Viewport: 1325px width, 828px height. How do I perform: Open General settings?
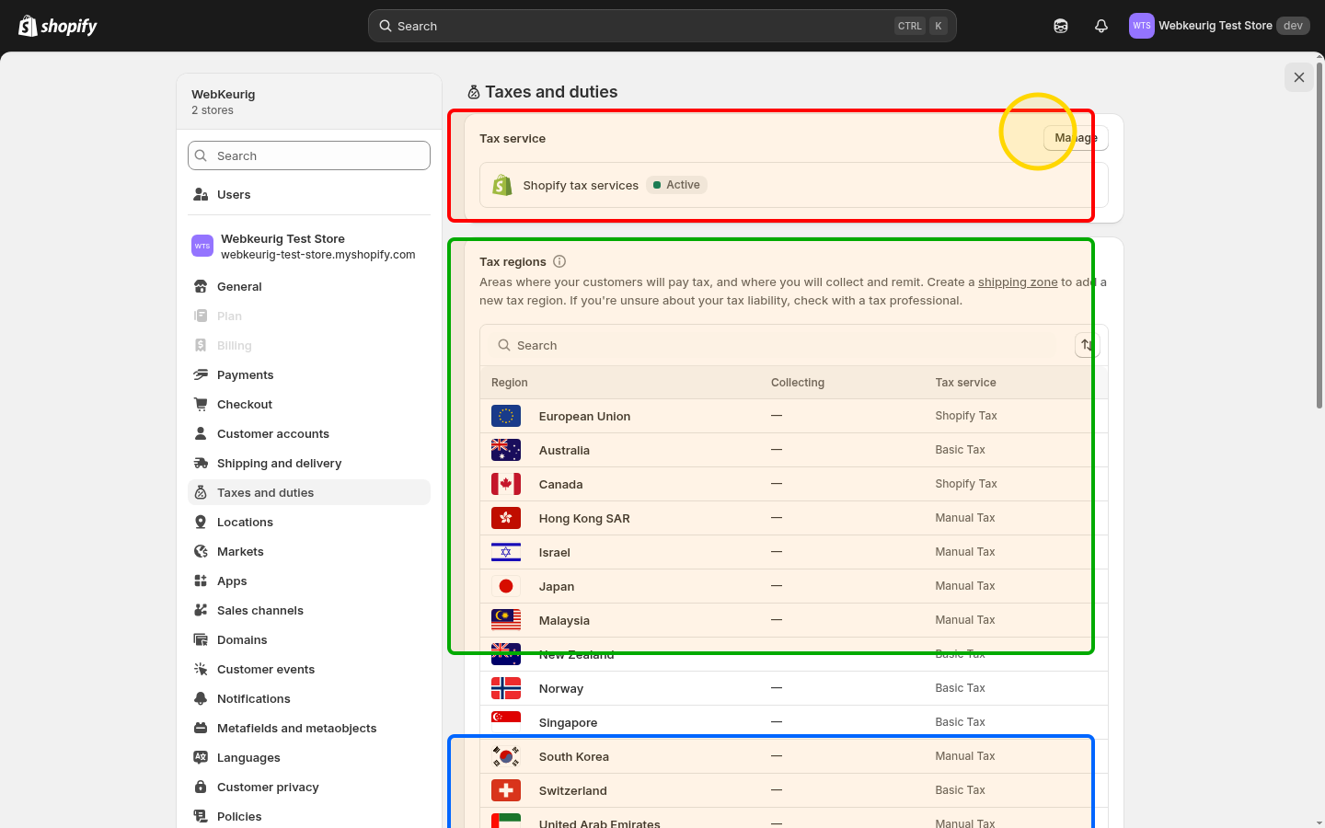(309, 286)
